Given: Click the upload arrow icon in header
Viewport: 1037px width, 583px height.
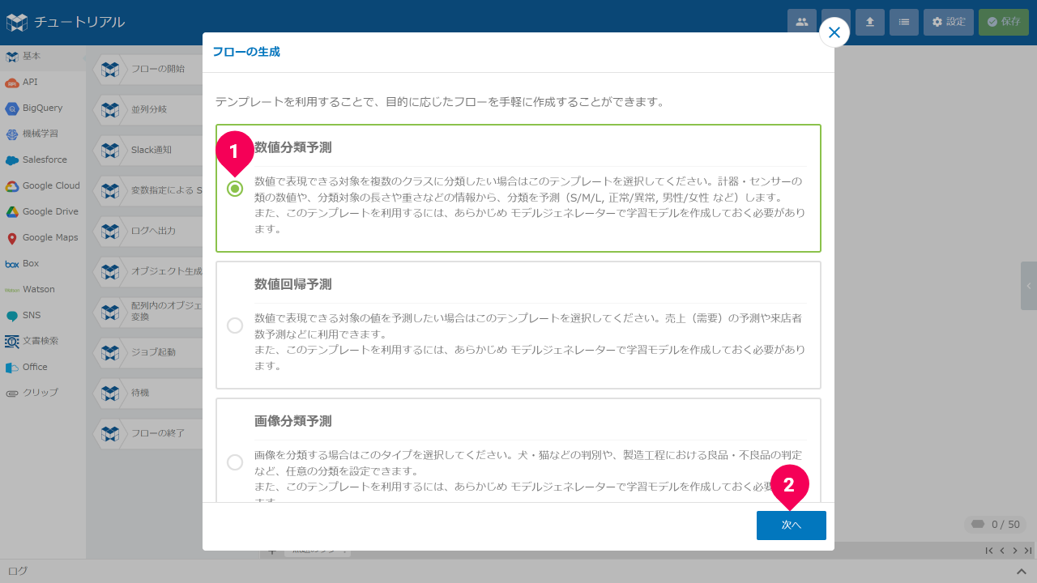Looking at the screenshot, I should 870,22.
